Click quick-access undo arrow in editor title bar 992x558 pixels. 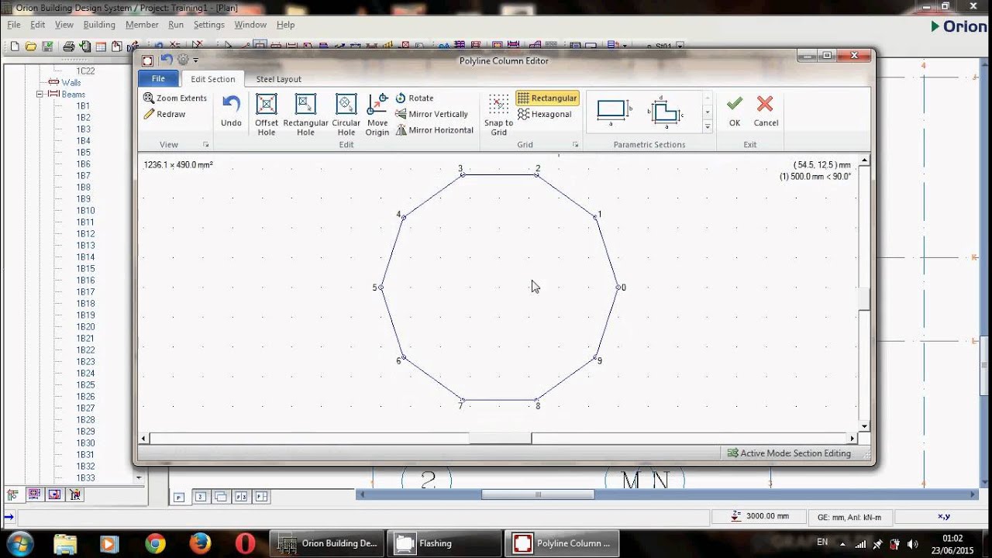coord(167,60)
